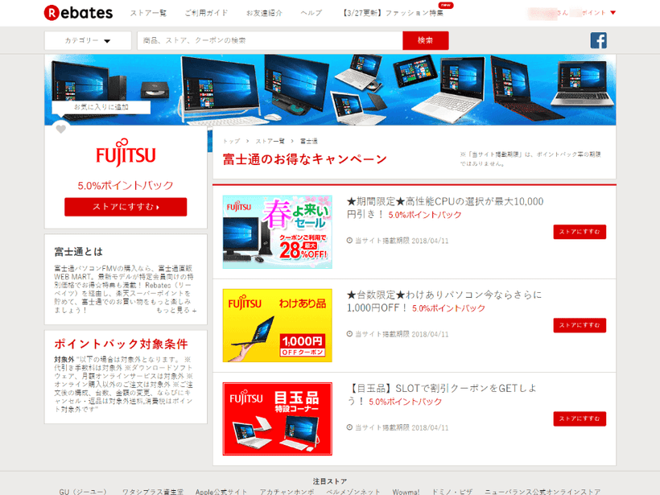Image resolution: width=660 pixels, height=495 pixels.
Task: Open the ヘルプ menu item
Action: tap(311, 14)
